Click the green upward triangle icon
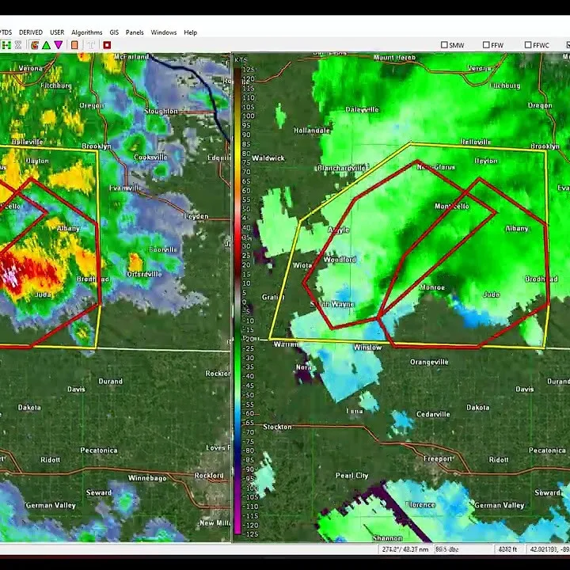570x570 pixels. point(47,45)
